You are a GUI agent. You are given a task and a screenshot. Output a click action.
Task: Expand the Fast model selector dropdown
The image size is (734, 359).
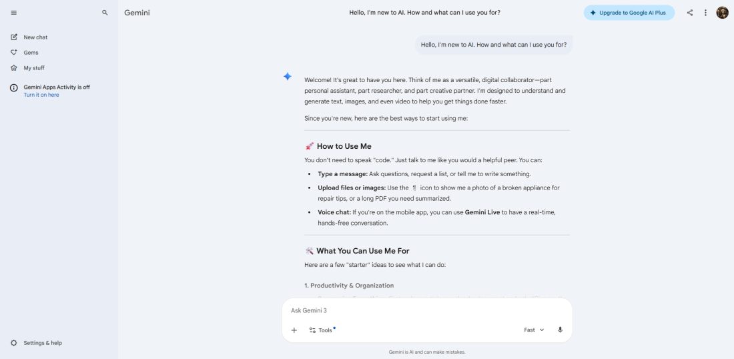click(534, 330)
